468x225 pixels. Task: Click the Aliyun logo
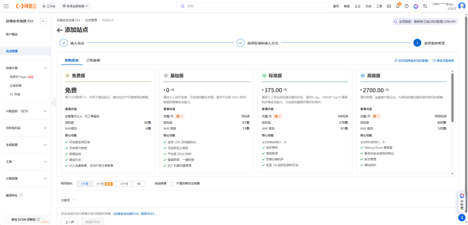pyautogui.click(x=26, y=6)
